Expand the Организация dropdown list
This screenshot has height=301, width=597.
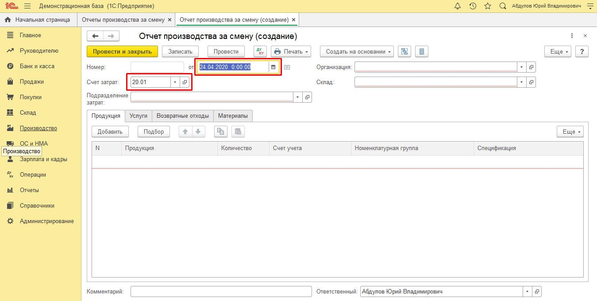point(521,67)
